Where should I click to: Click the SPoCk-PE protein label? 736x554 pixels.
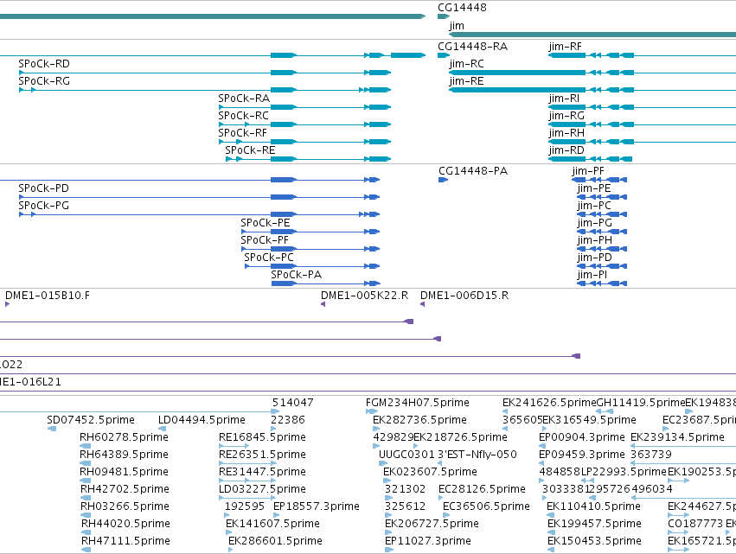coord(266,223)
